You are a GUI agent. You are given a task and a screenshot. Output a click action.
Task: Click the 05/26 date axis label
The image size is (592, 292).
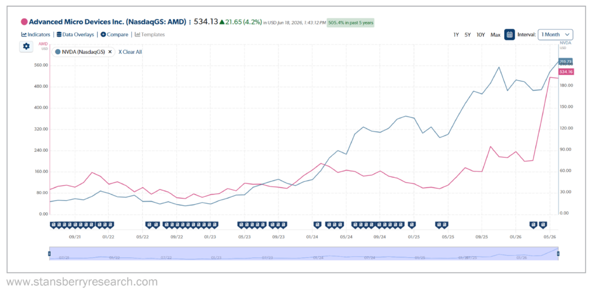click(549, 237)
